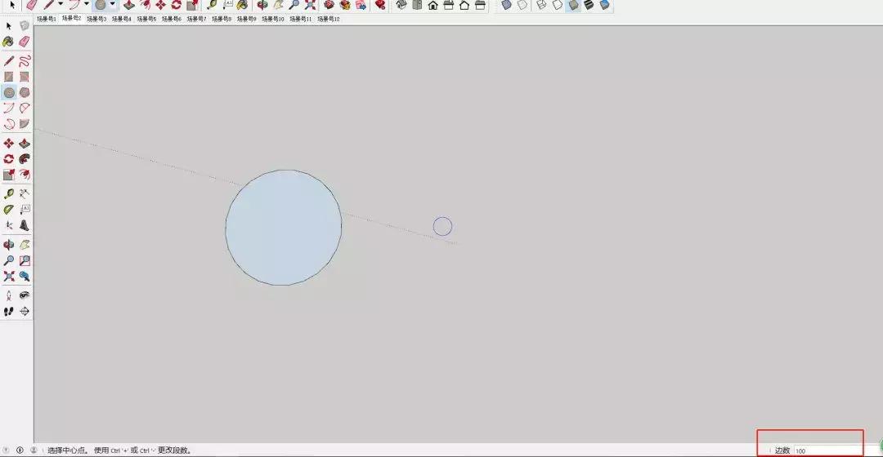Switch to Wireframe face style

(x=541, y=5)
